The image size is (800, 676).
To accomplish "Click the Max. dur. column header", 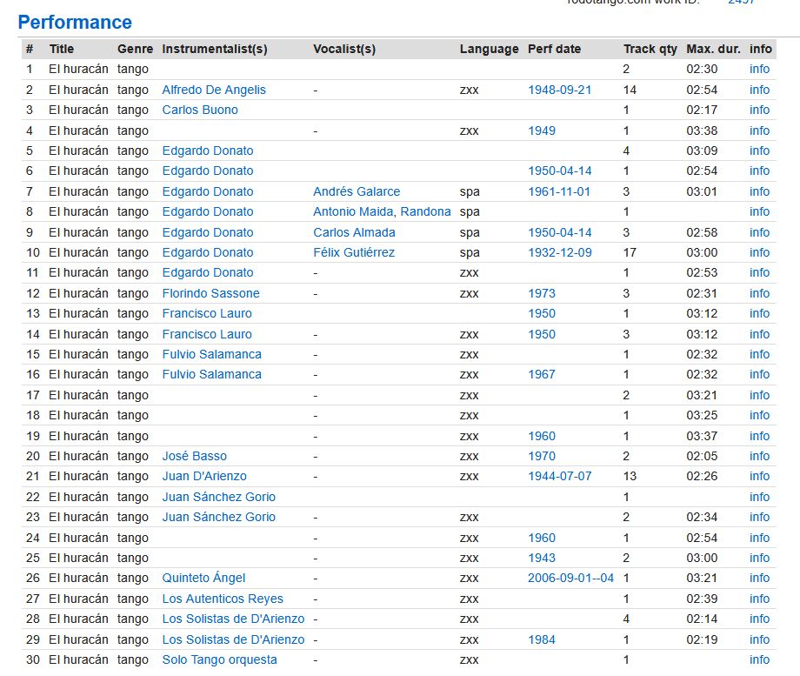I will [713, 49].
